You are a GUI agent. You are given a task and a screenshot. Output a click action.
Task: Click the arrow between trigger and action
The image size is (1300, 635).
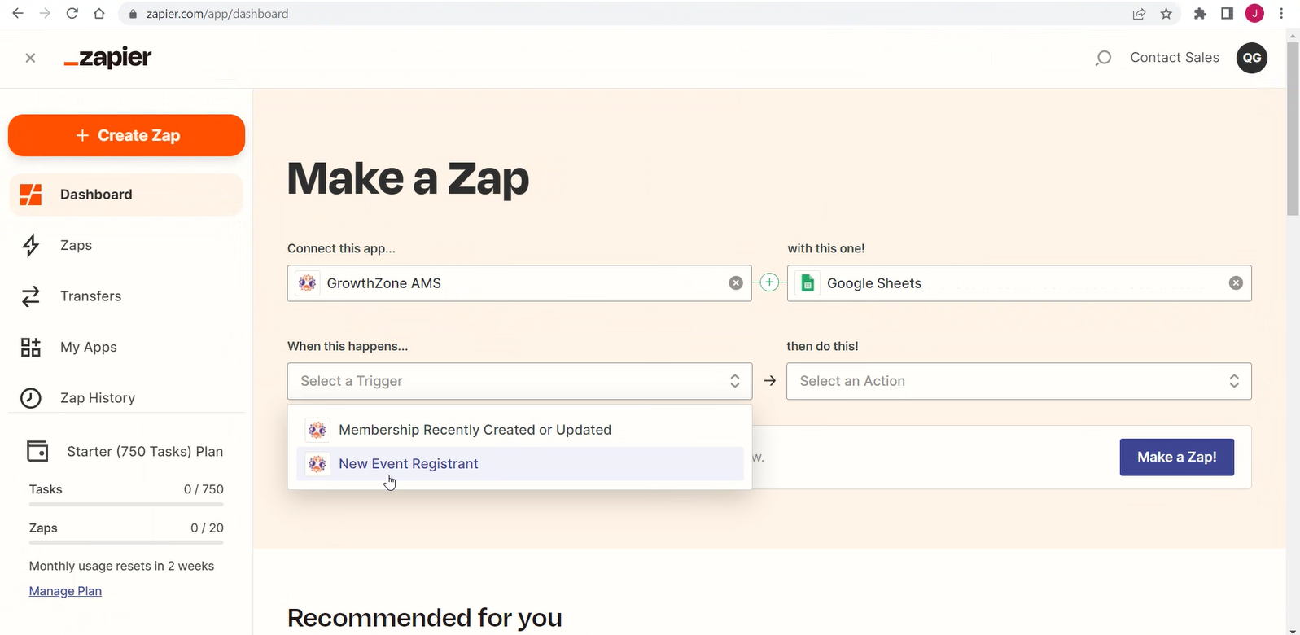[x=770, y=381]
